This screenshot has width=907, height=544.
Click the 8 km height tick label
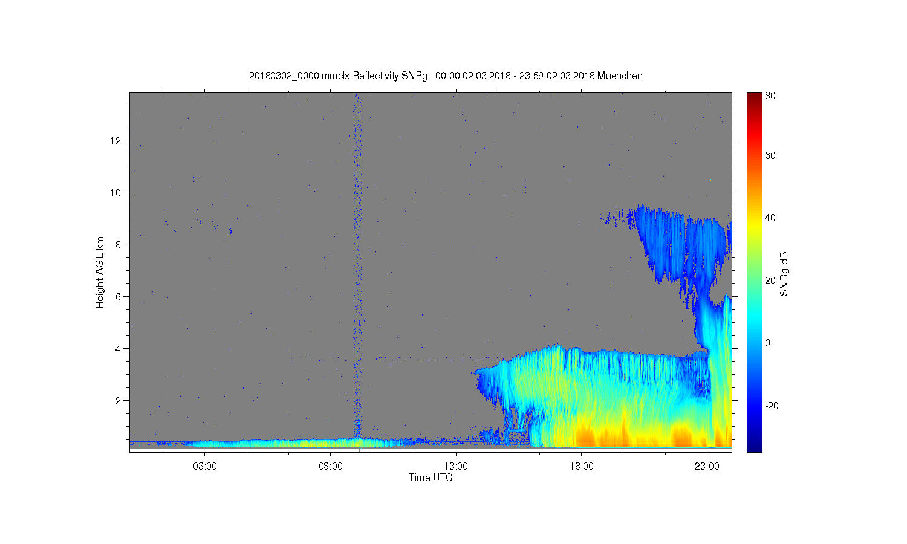click(119, 245)
